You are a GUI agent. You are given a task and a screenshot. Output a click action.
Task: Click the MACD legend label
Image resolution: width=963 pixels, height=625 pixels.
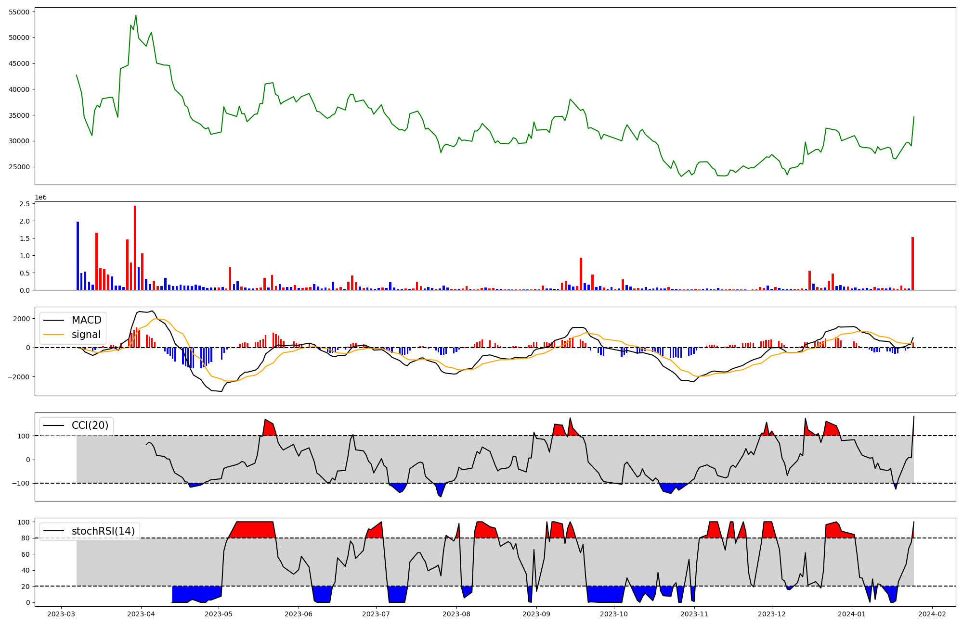pos(87,320)
